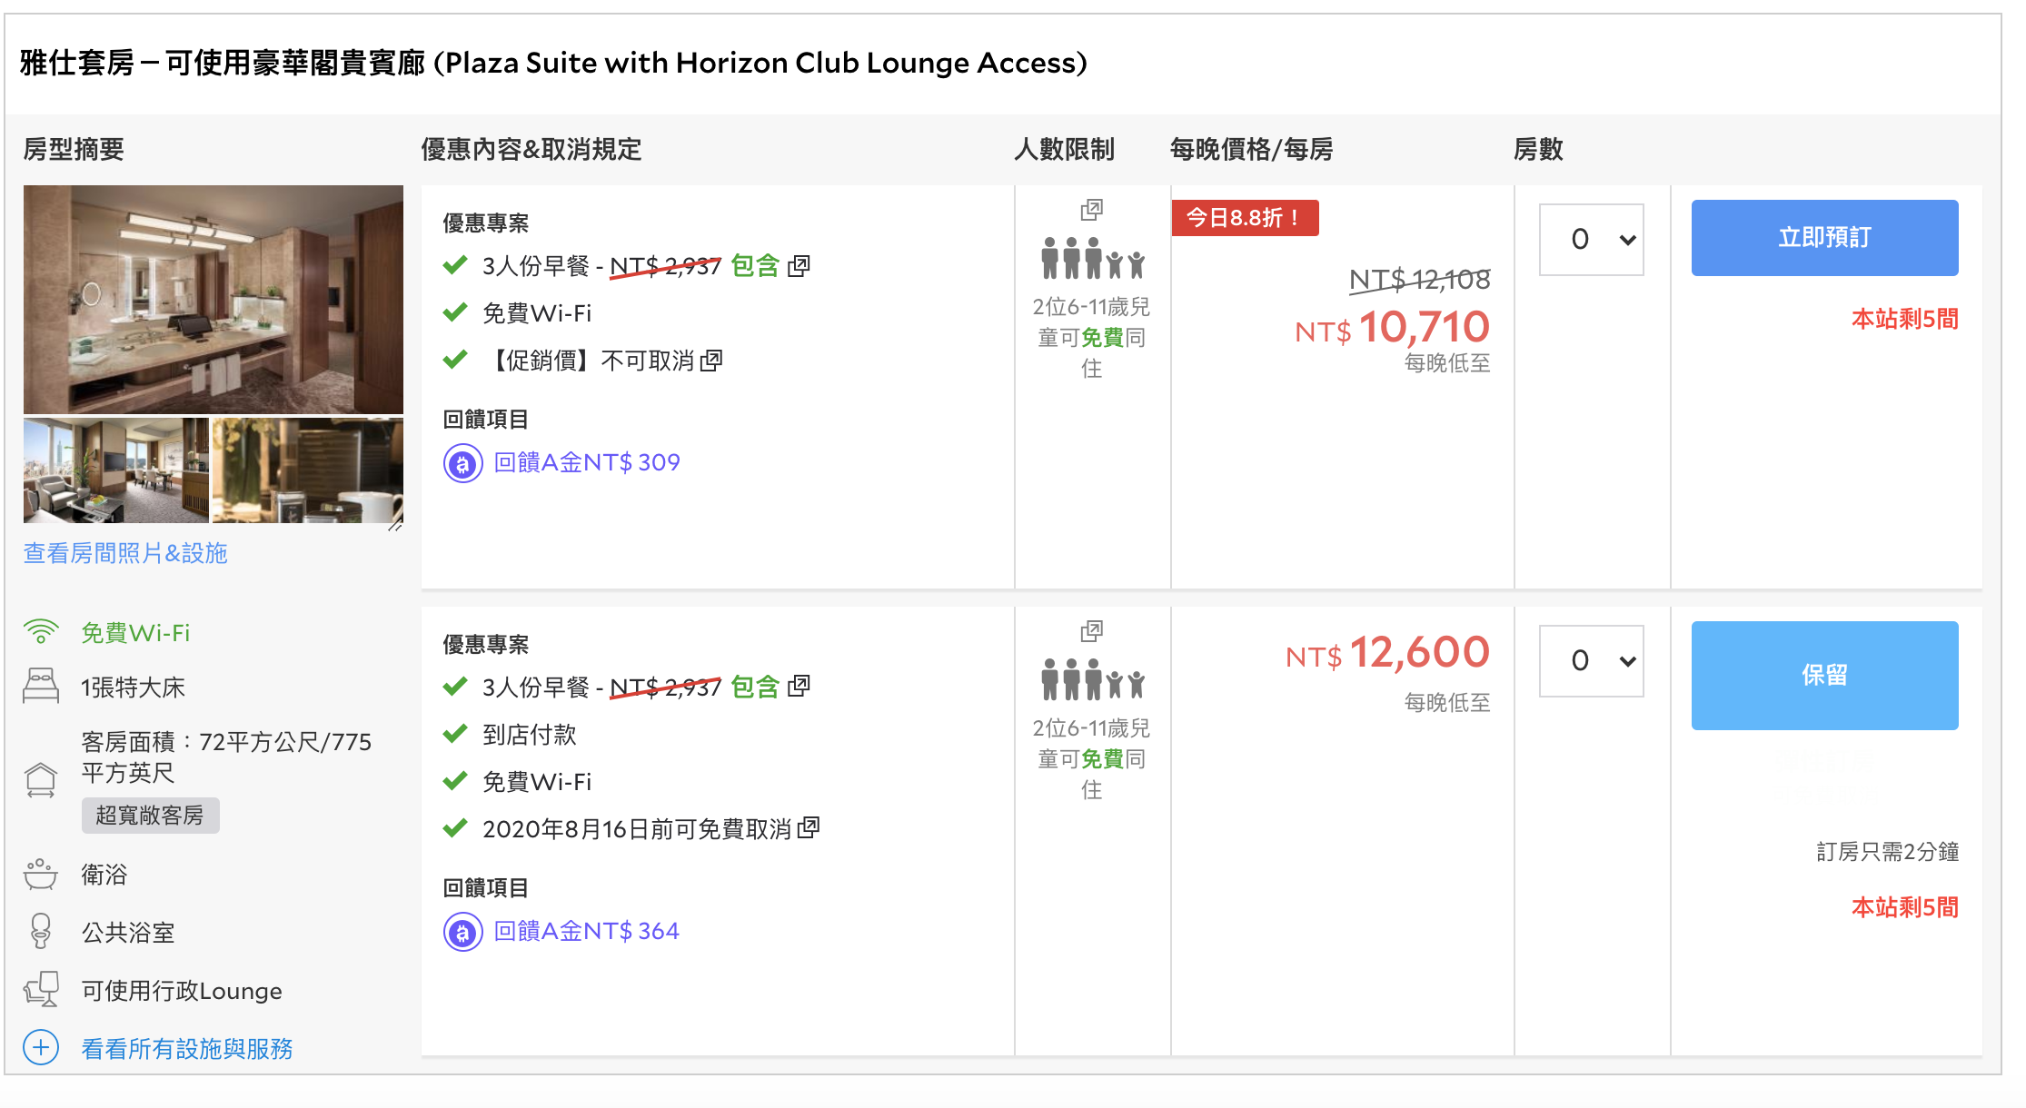Open free cancellation policy popup icon
The image size is (2026, 1108).
(809, 828)
